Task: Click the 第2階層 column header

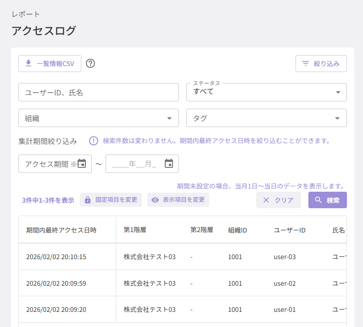Action: (x=201, y=230)
